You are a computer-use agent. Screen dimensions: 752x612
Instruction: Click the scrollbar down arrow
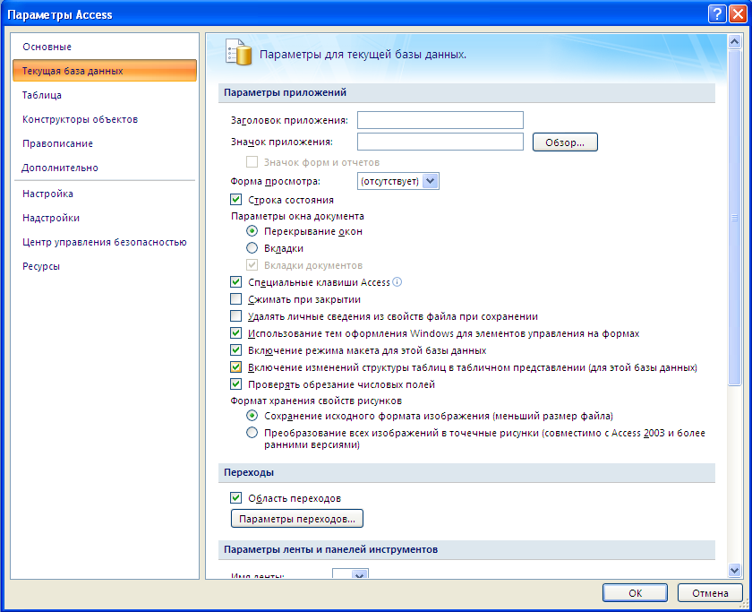tap(734, 570)
